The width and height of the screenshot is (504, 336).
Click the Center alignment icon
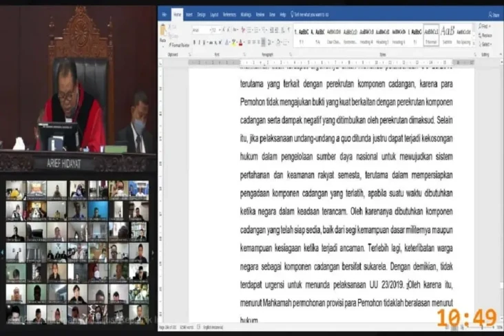coord(253,42)
